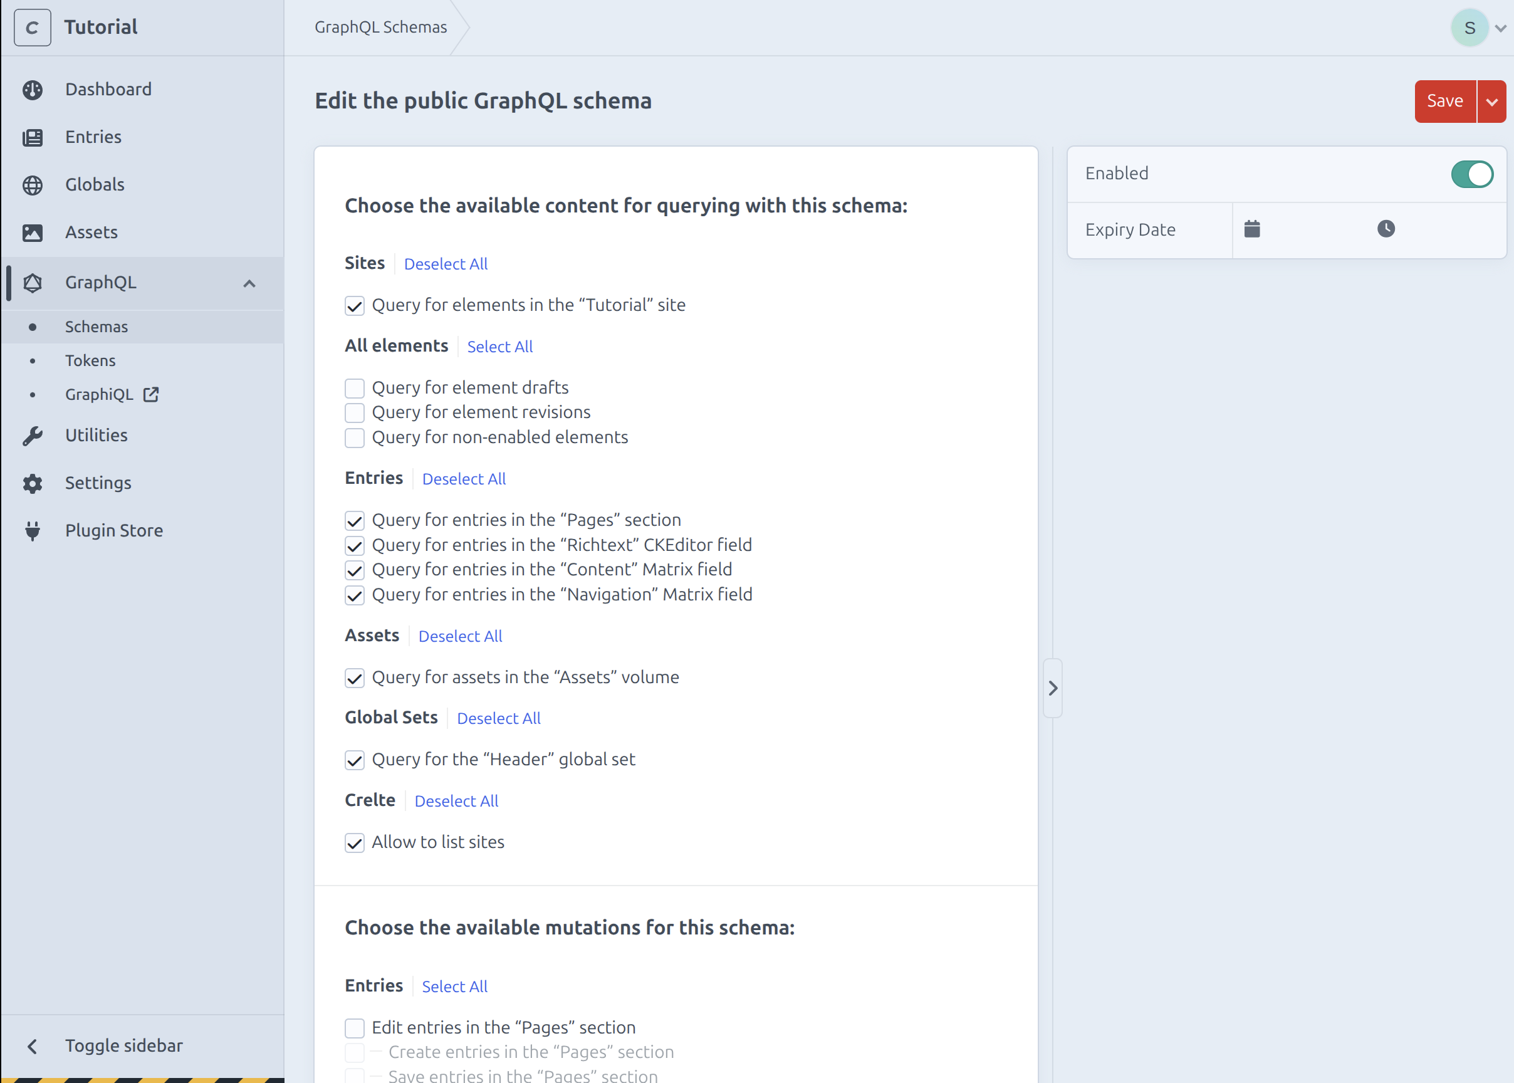Check Query for element drafts
Screen dimensions: 1514x1083
point(354,388)
